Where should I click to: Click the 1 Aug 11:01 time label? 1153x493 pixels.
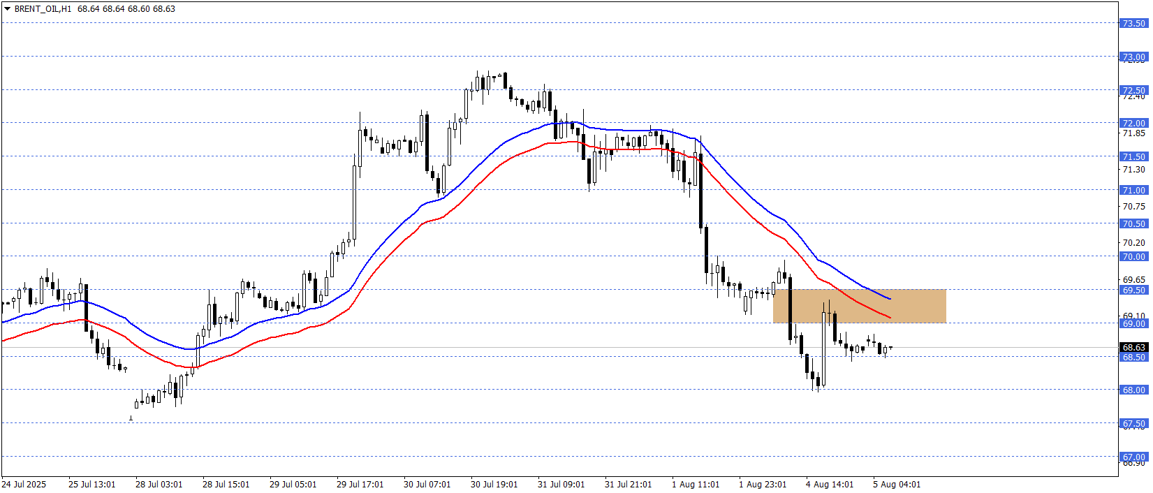696,484
